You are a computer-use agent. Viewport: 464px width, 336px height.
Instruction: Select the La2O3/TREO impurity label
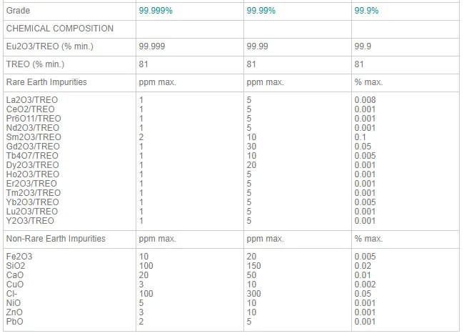(x=32, y=99)
